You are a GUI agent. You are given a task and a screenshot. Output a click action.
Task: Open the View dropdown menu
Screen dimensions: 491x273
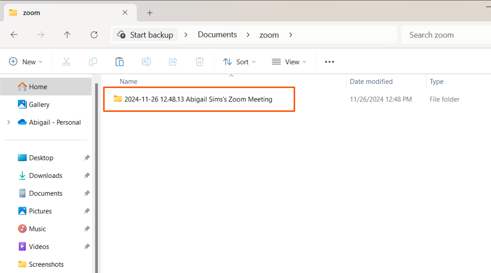(x=289, y=62)
